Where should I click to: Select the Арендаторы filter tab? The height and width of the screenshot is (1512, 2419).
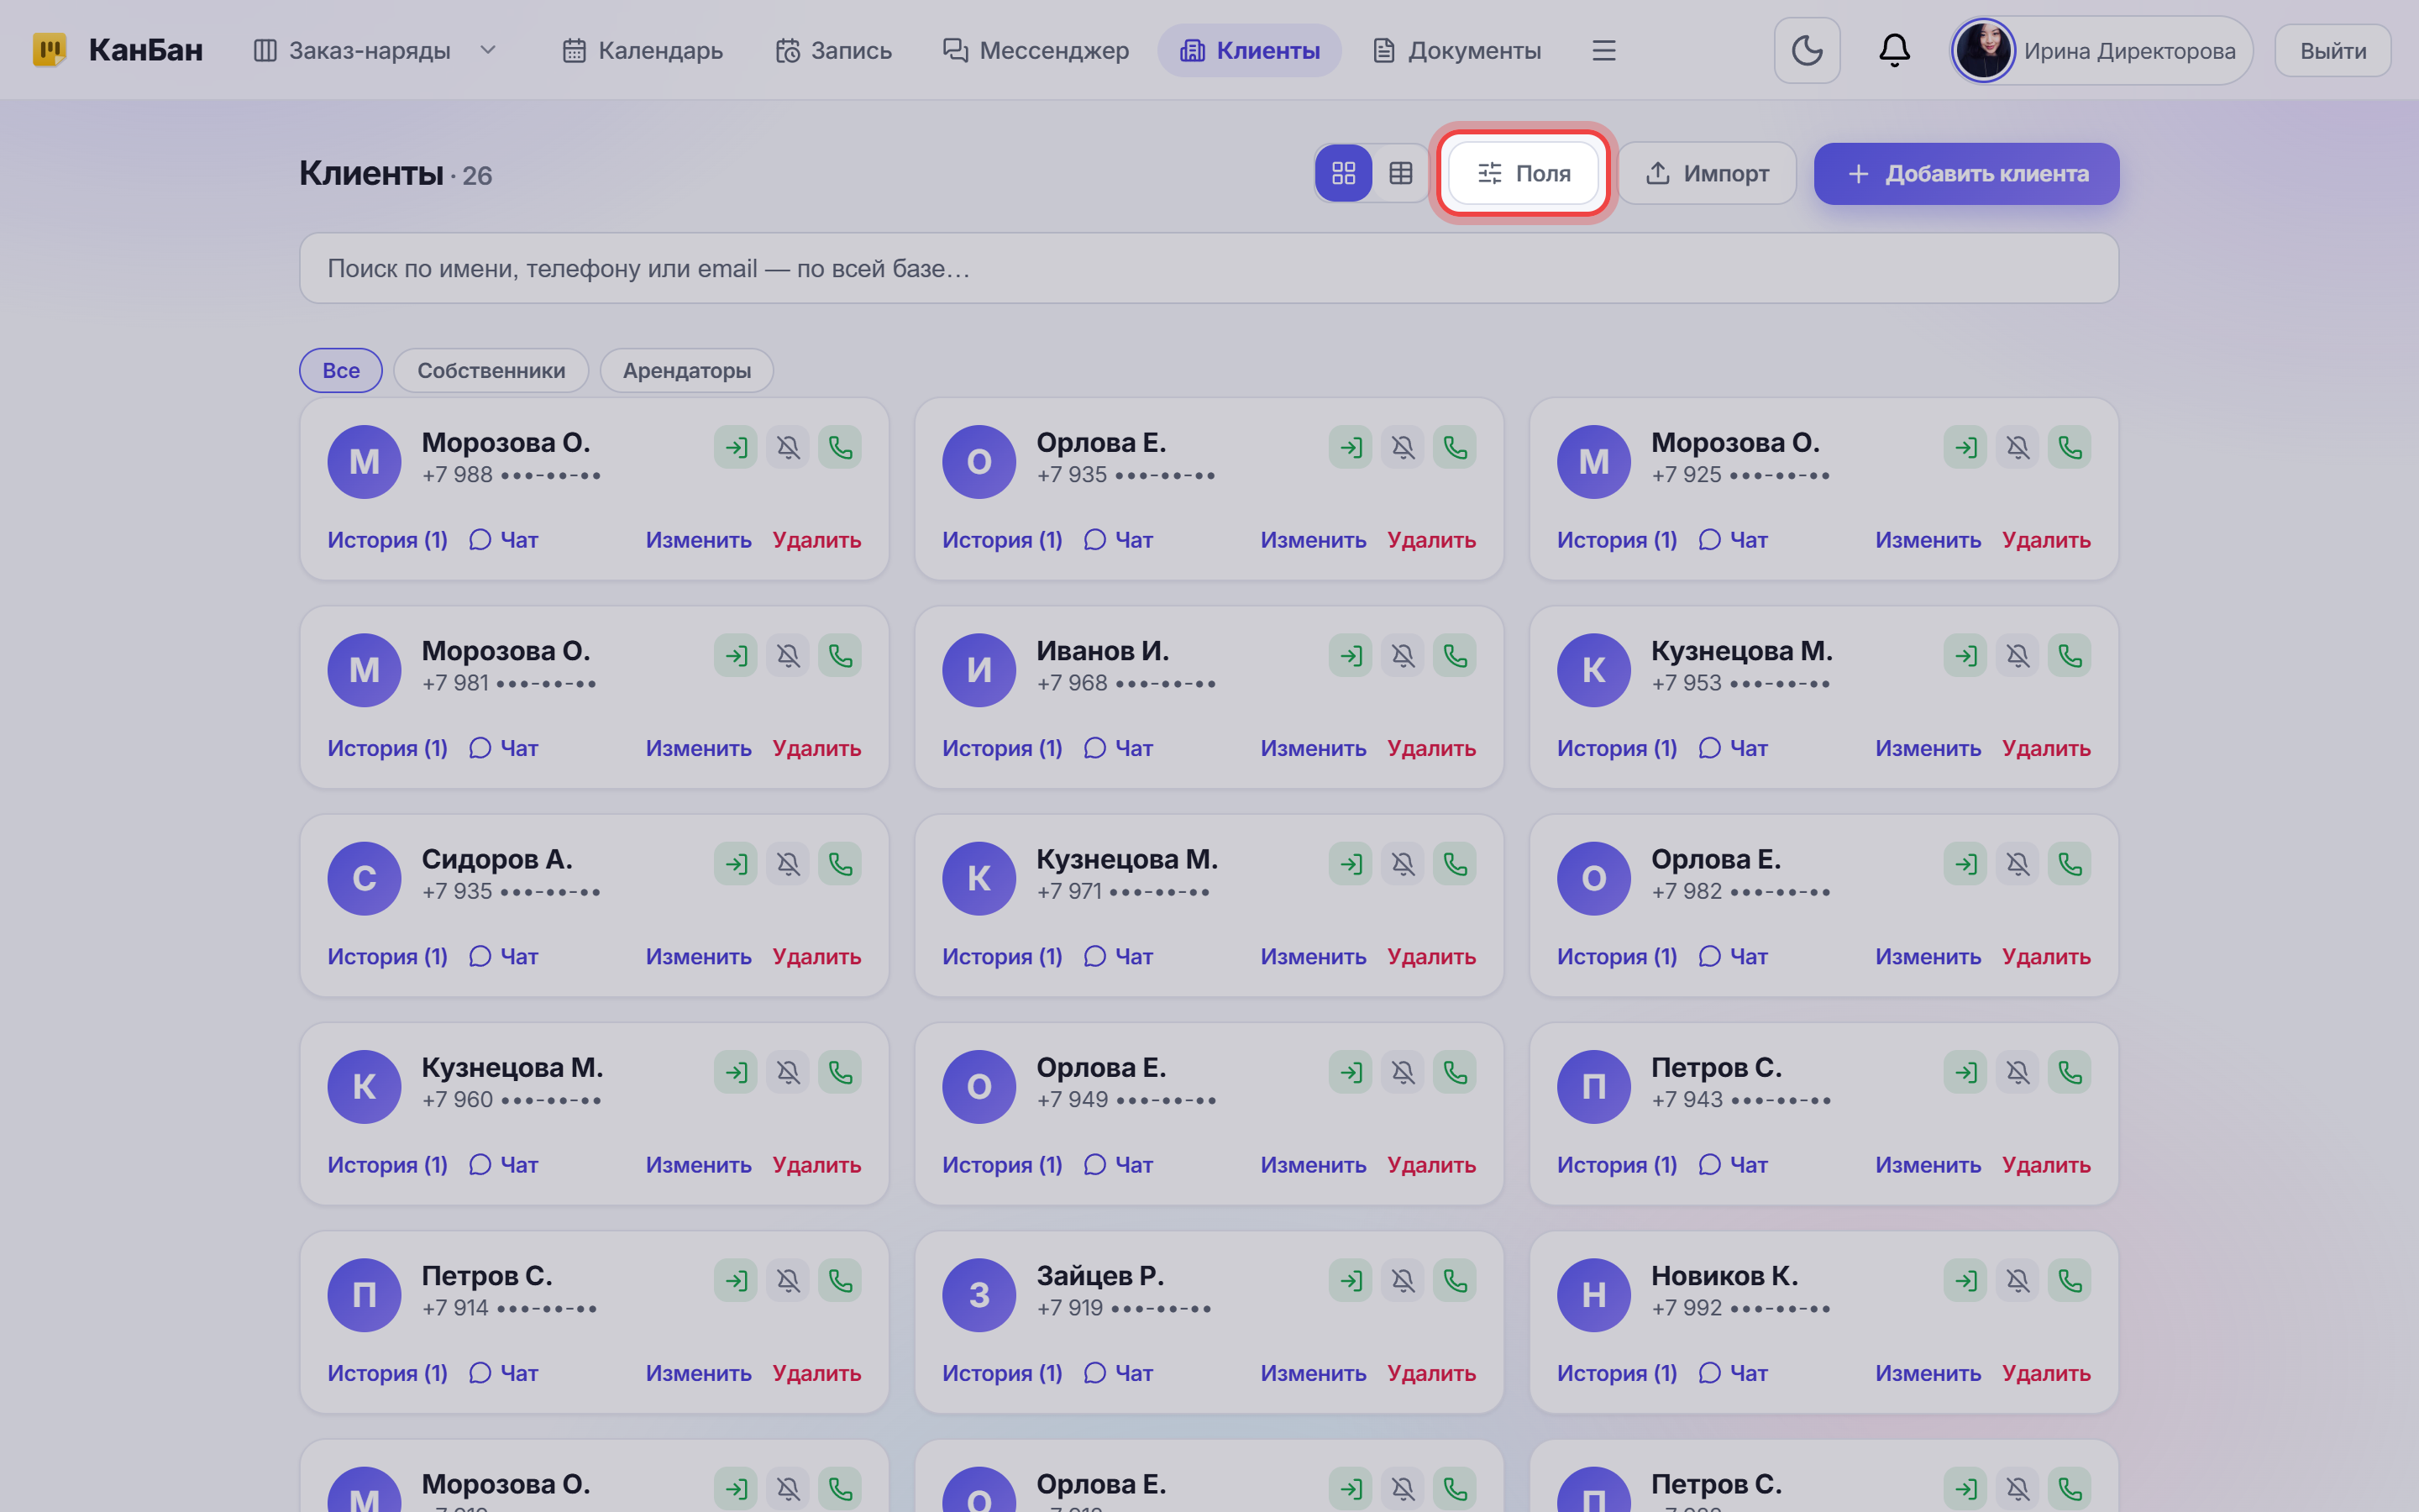685,370
